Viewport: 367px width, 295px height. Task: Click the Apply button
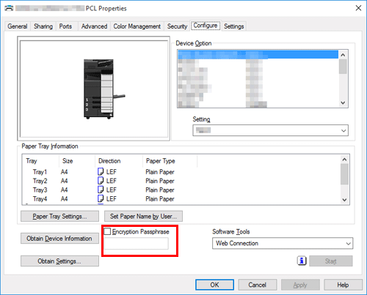[x=300, y=285]
